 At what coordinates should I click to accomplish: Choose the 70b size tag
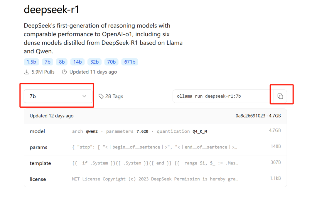(112, 62)
